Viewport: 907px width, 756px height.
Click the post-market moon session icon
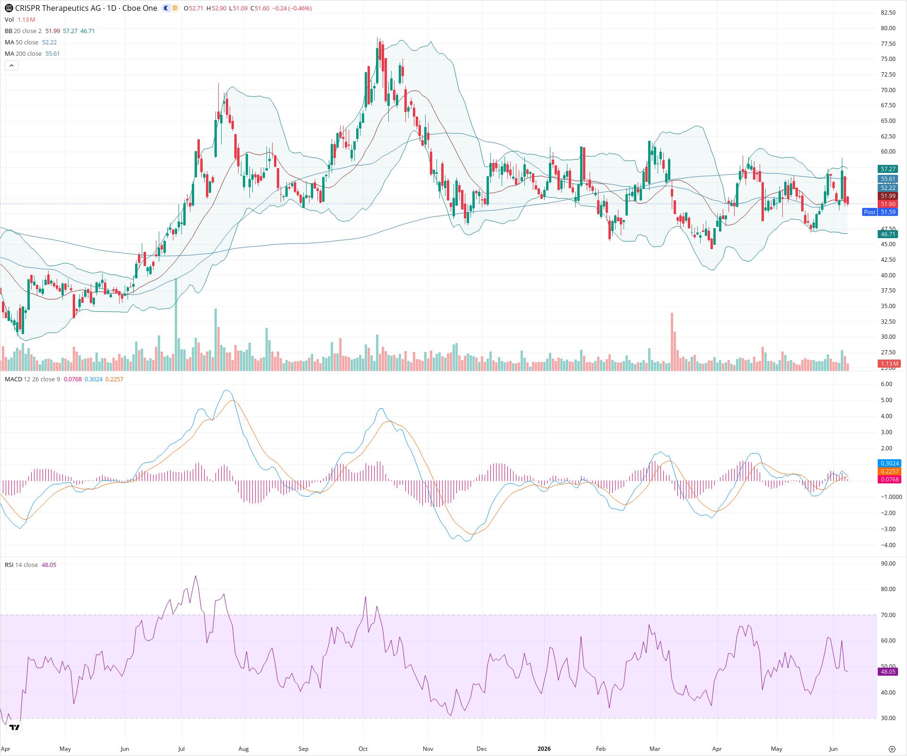pos(166,8)
